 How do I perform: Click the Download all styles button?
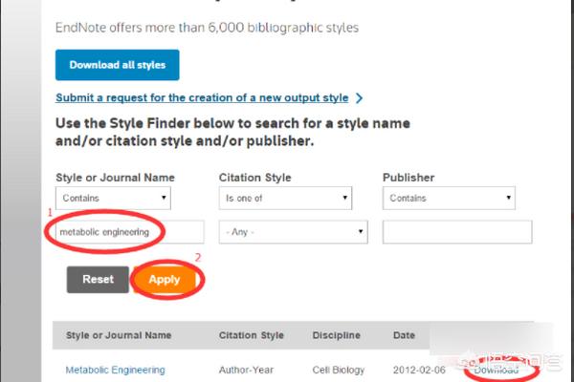tap(117, 65)
